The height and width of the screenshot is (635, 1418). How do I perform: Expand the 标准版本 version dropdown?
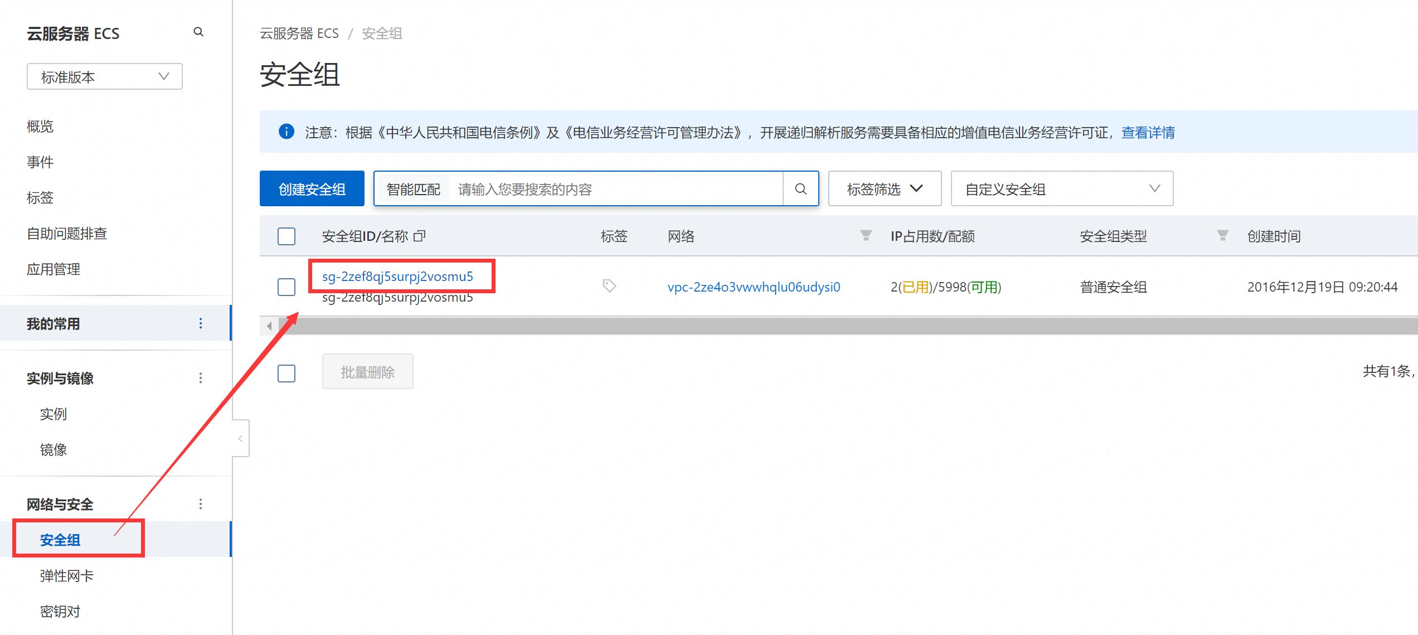(x=105, y=77)
